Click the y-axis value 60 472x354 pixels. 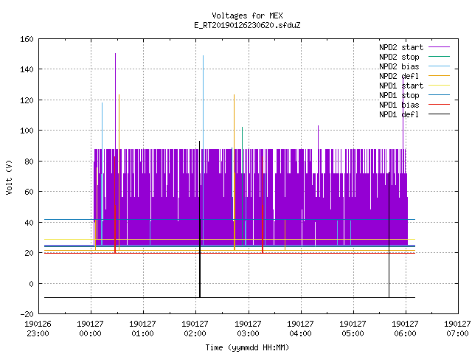coord(29,192)
